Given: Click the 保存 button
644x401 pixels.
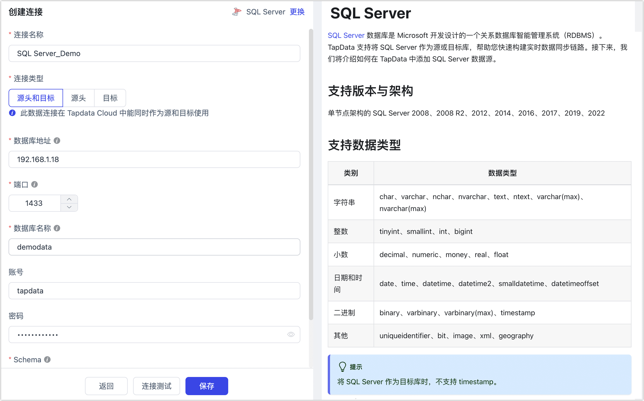Looking at the screenshot, I should point(206,386).
